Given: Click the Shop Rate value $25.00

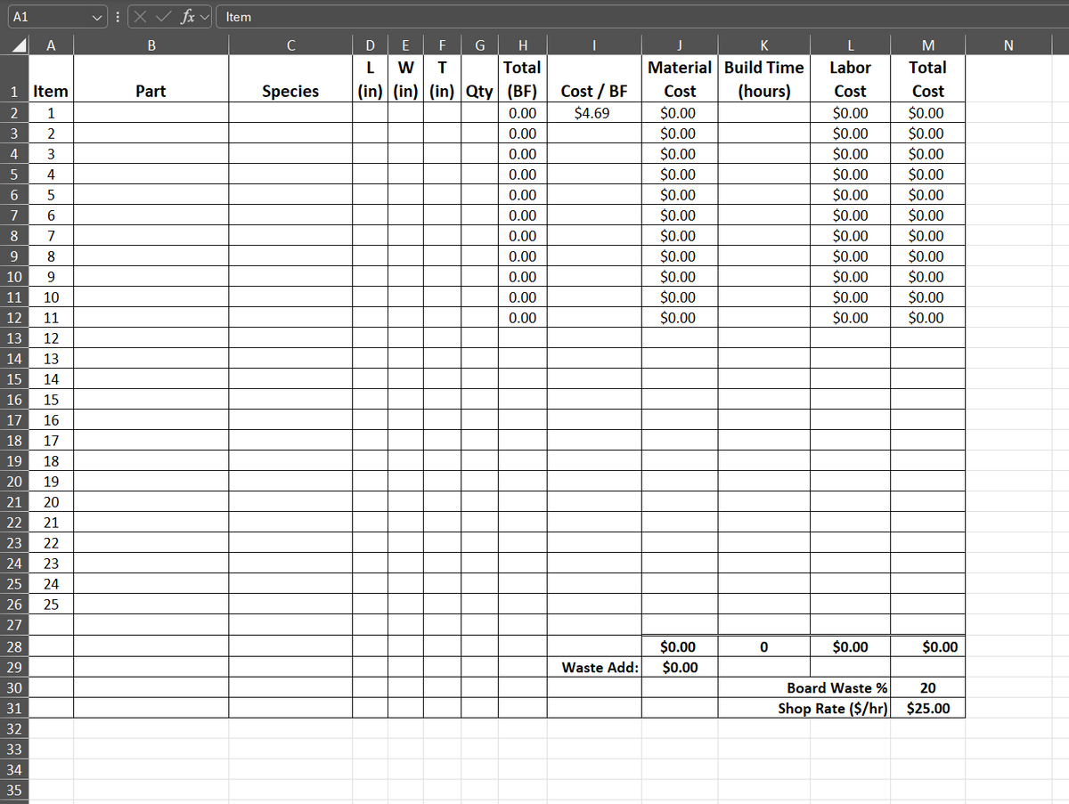Looking at the screenshot, I should (x=928, y=708).
